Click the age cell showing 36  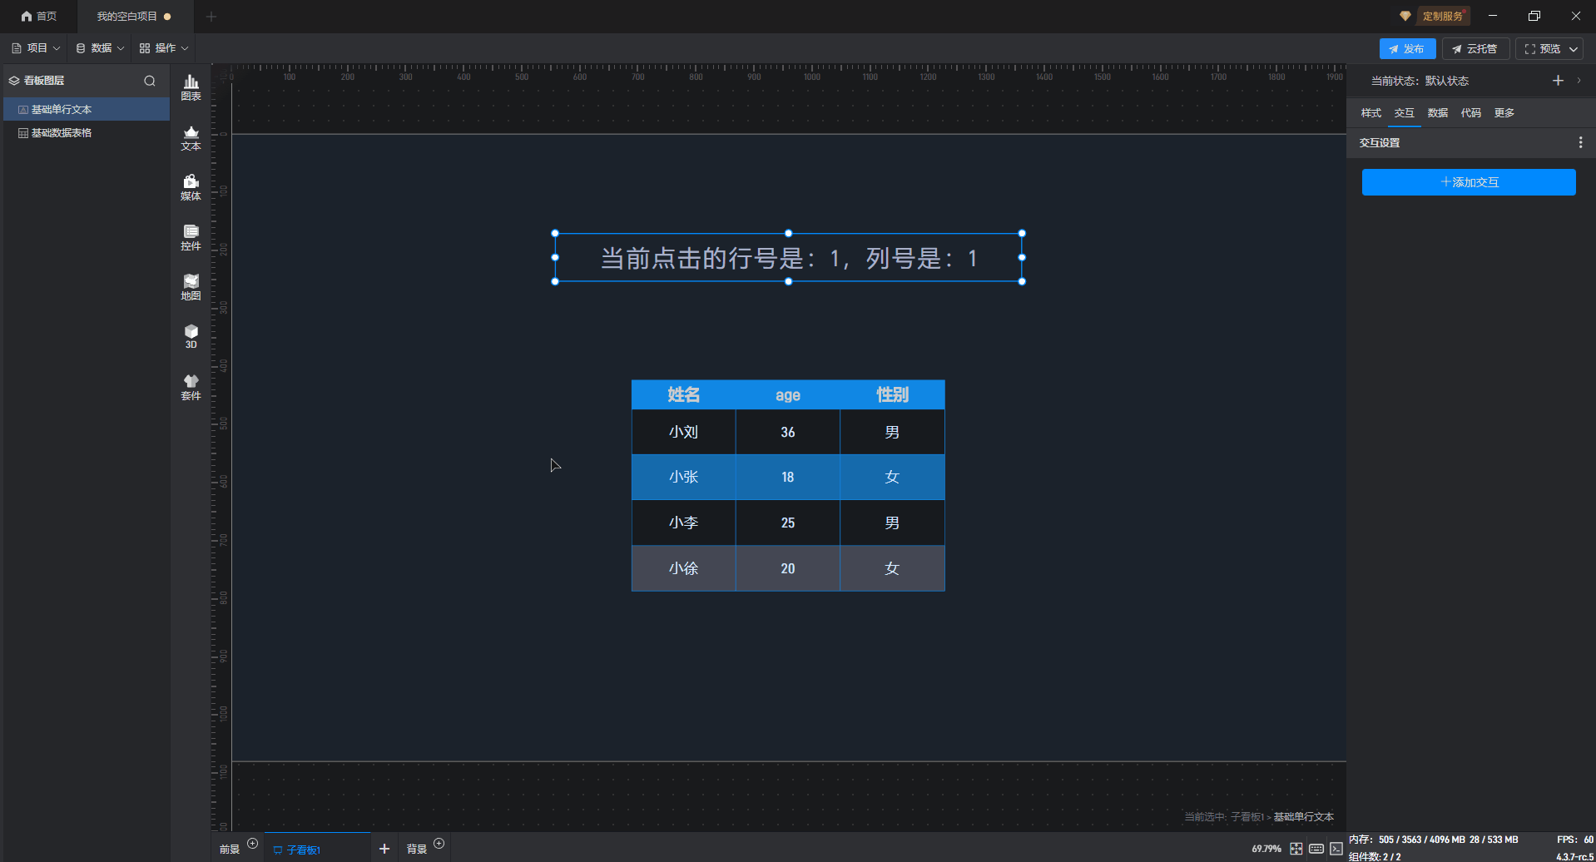click(788, 432)
